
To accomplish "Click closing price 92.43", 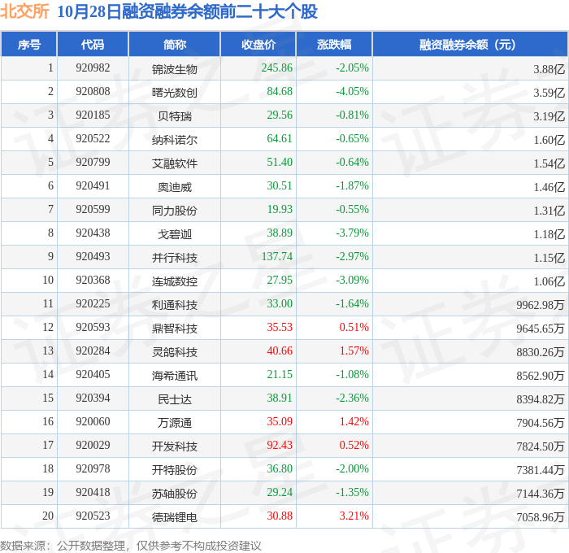I will [x=280, y=446].
